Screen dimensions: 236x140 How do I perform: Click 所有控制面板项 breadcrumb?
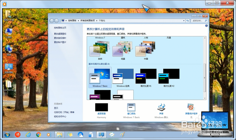point(87,21)
